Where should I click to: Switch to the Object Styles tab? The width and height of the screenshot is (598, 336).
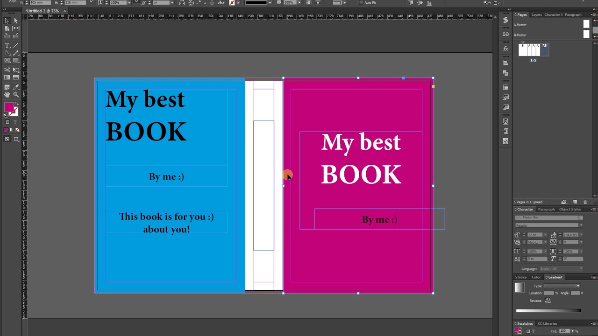570,210
